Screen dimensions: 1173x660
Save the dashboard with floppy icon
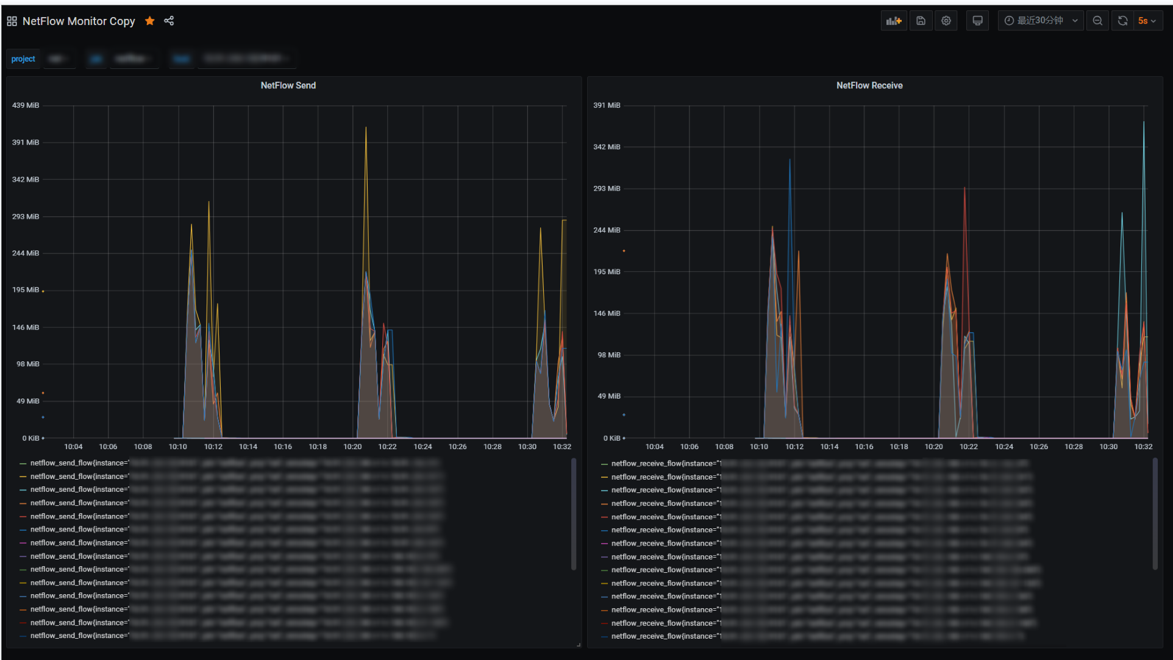[x=921, y=21]
